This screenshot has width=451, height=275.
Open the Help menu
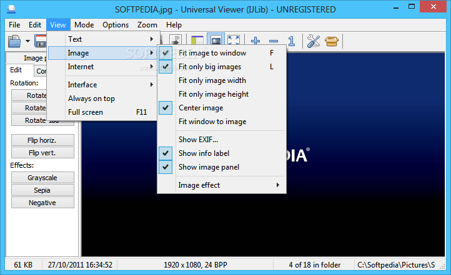tap(174, 25)
